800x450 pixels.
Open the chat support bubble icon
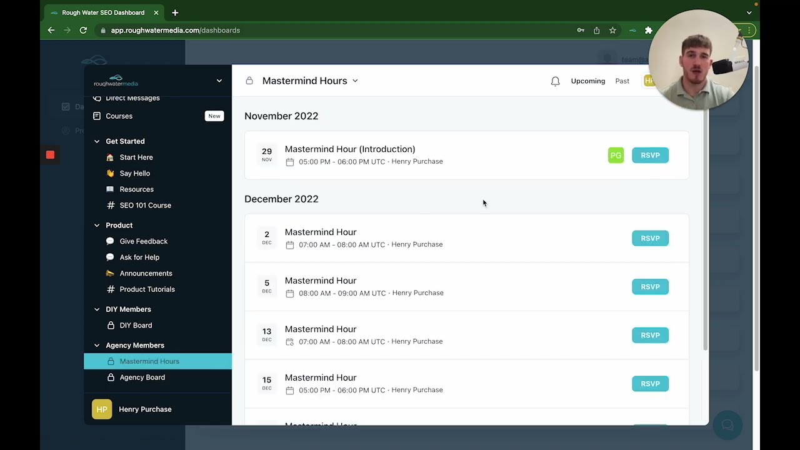[x=727, y=426]
